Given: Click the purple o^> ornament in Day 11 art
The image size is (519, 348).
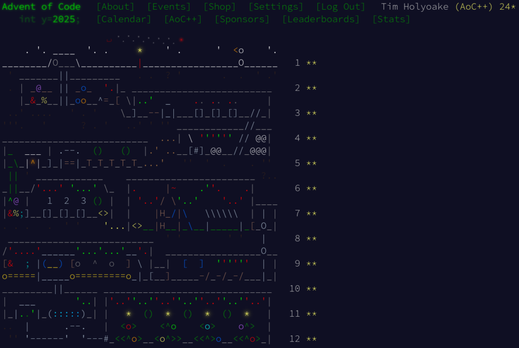Looking at the screenshot, I should tap(247, 327).
